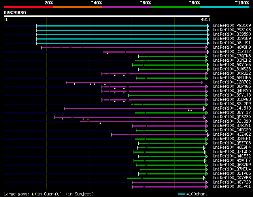
Task: Select the UniRef100_B0JV01 label
Action: pyautogui.click(x=232, y=186)
